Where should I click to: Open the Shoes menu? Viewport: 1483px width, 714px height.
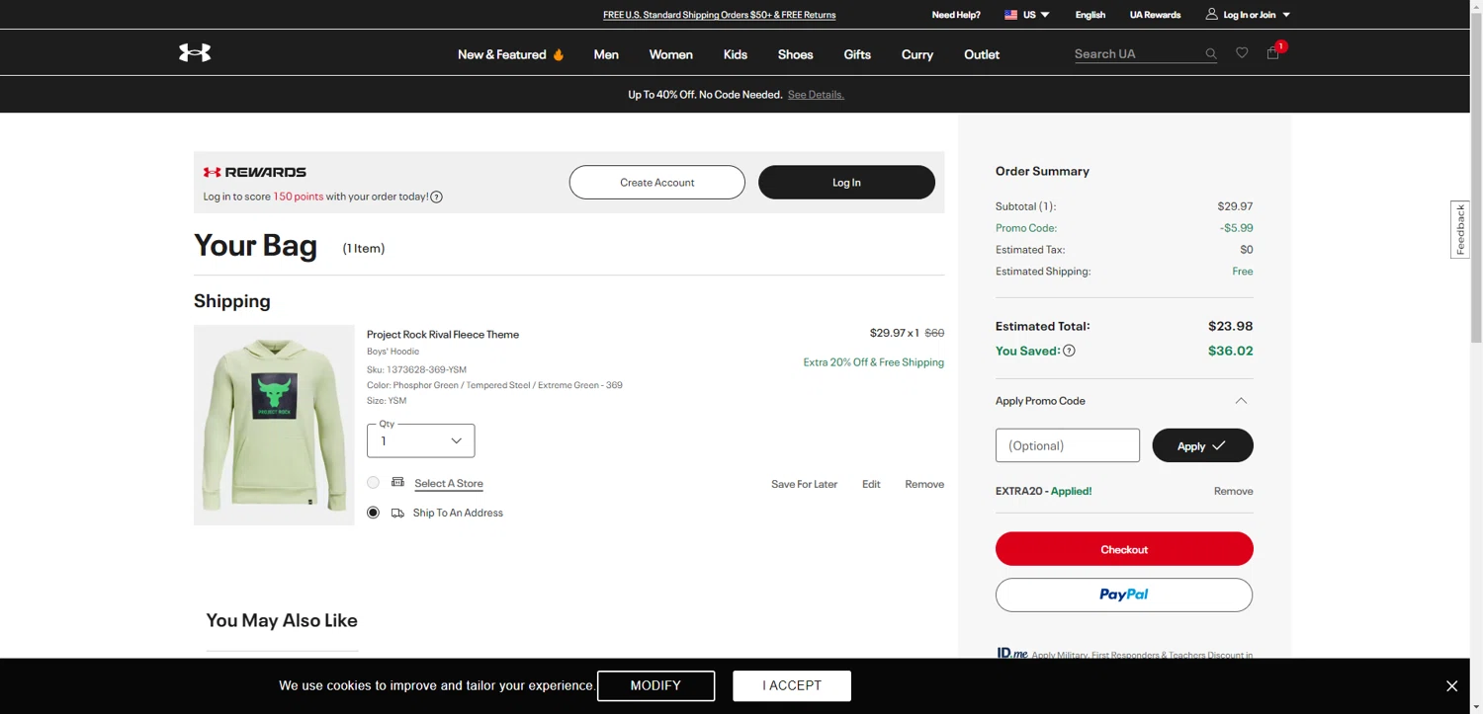pos(795,54)
